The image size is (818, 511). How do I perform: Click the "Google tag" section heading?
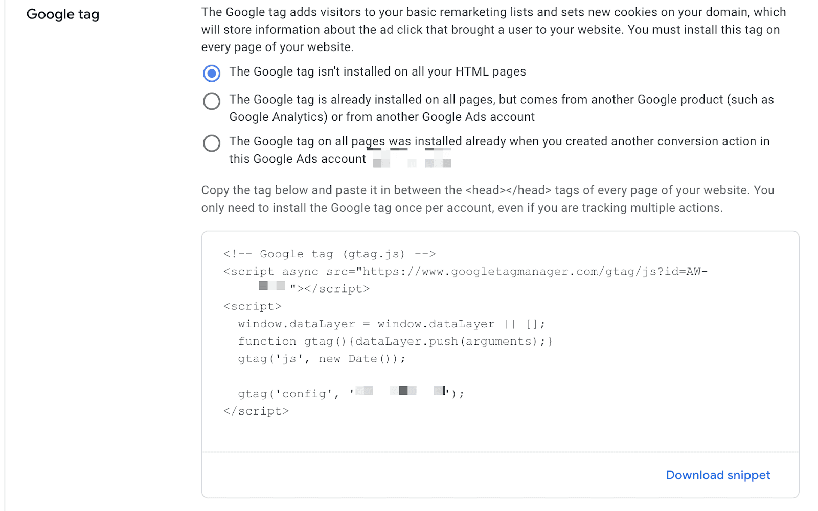[x=63, y=14]
